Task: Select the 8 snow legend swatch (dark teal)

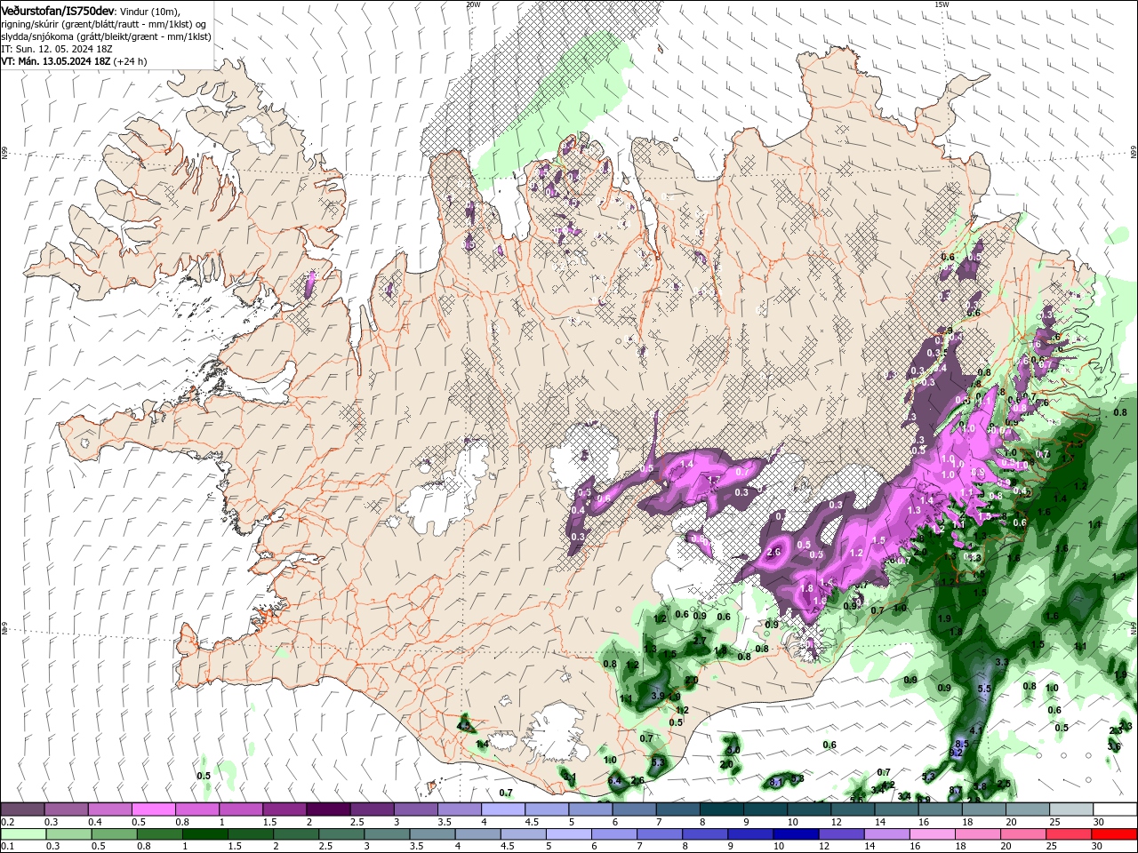Action: tap(722, 809)
